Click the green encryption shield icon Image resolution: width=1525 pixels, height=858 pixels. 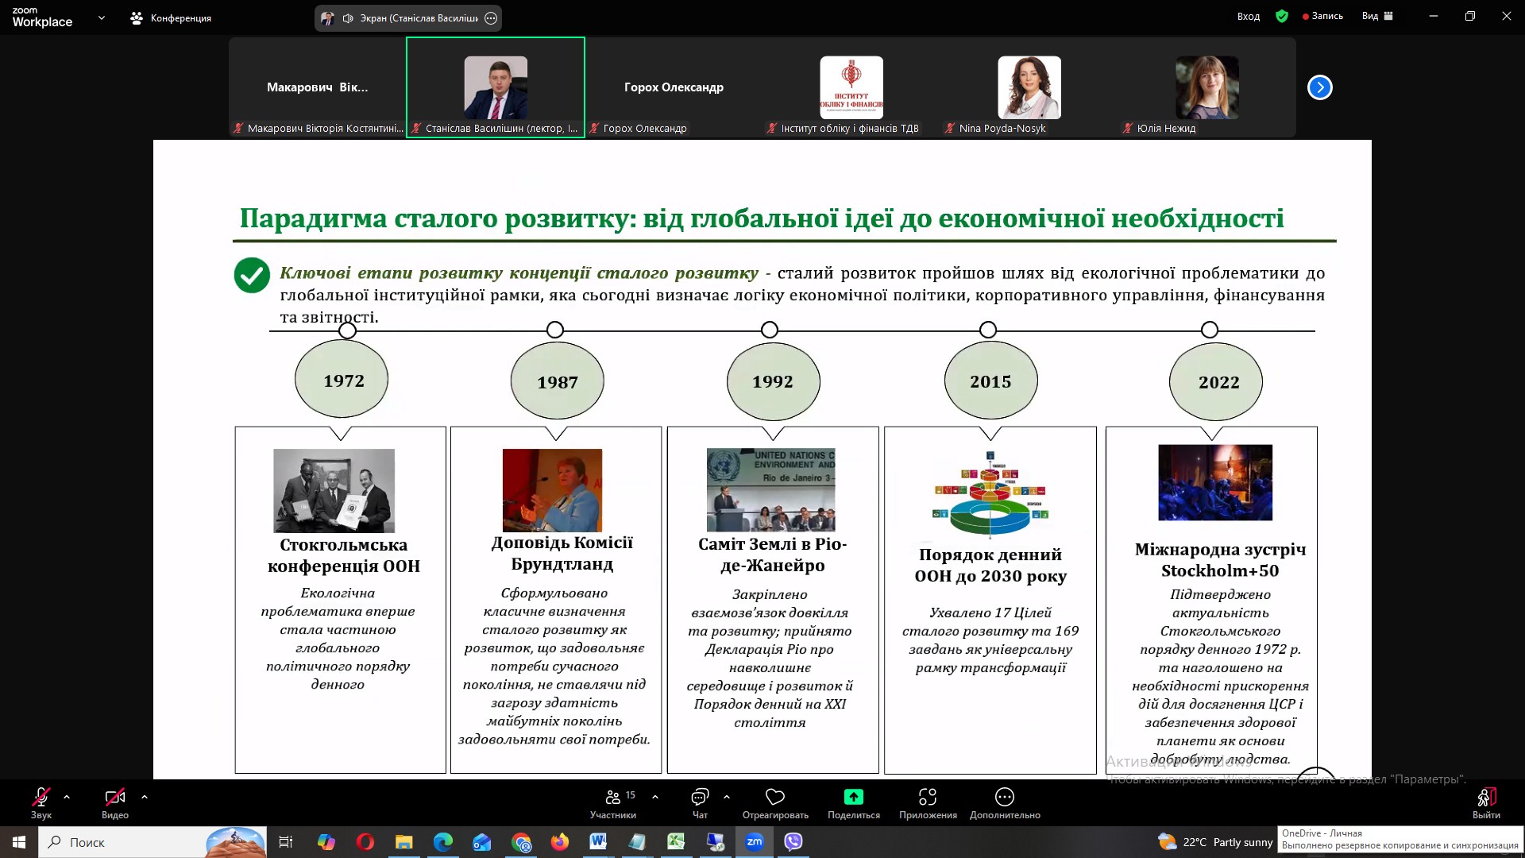1282,16
